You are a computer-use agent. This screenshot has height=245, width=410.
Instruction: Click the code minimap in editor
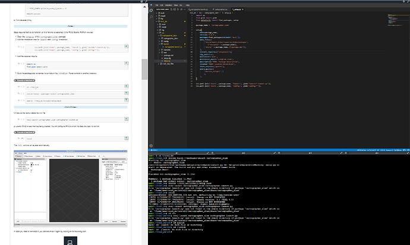[398, 20]
